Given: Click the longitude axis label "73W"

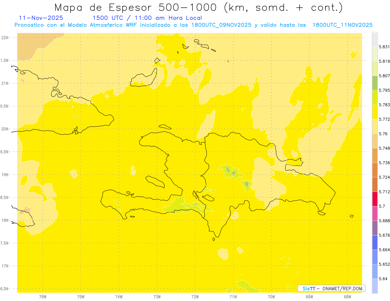Looking at the screenshot, I should (x=157, y=297).
